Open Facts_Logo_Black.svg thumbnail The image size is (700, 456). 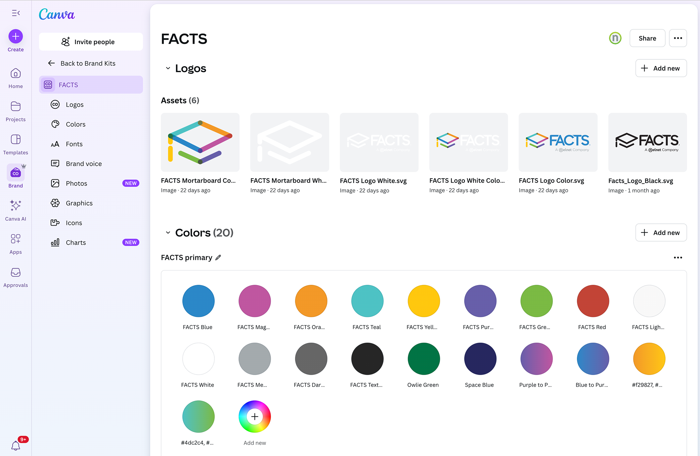(647, 142)
